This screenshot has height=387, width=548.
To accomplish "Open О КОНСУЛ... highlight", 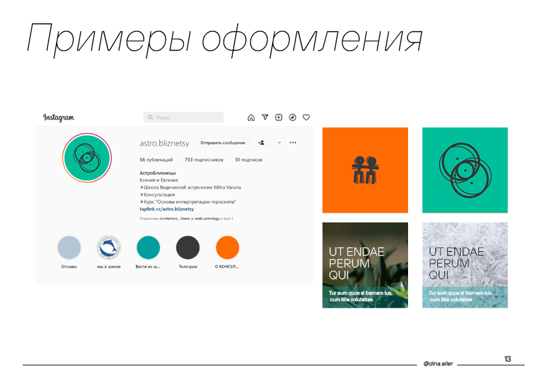I will [228, 248].
